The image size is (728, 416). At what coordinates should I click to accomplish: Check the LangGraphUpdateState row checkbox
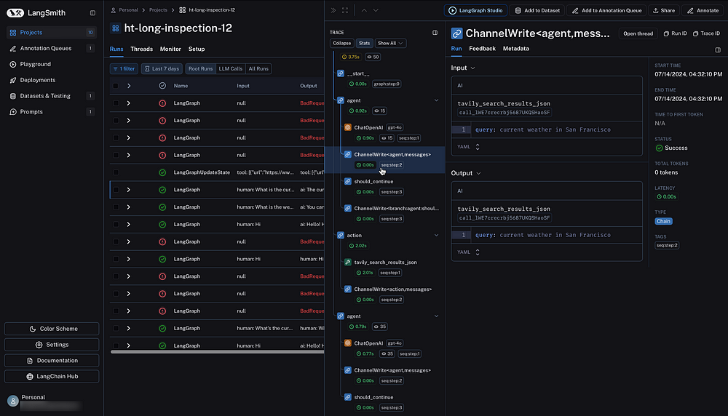pyautogui.click(x=116, y=172)
